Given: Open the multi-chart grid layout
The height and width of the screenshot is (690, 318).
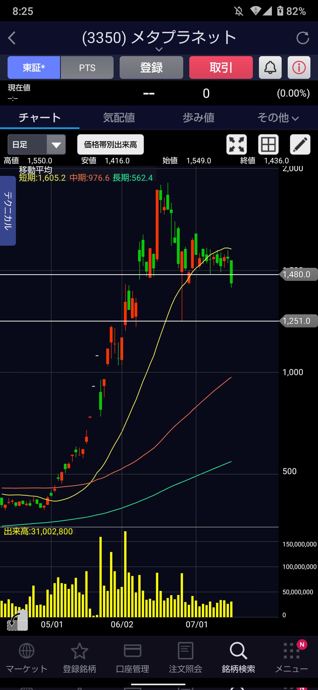Looking at the screenshot, I should click(268, 145).
